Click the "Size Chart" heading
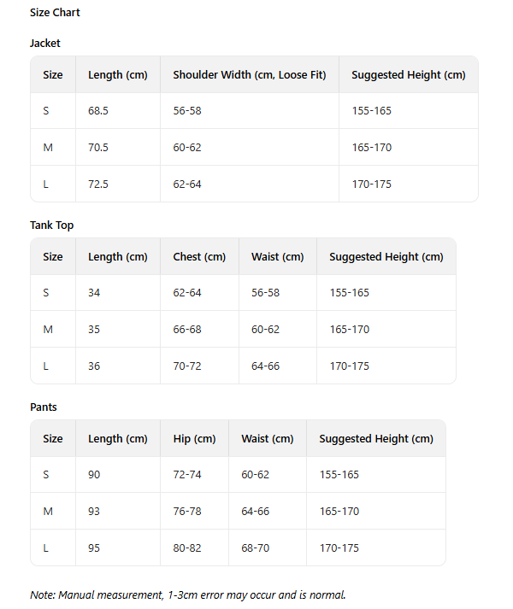This screenshot has width=513, height=609. pyautogui.click(x=55, y=13)
